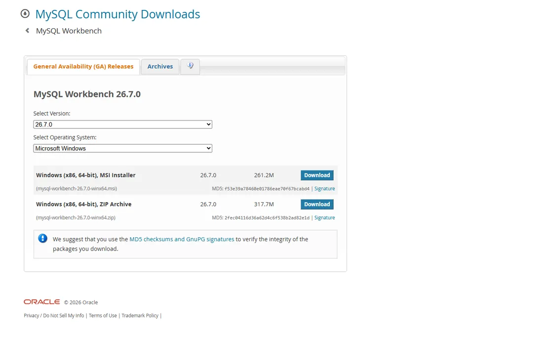This screenshot has width=543, height=340.
Task: Open Signature link for ZIP Archive
Action: click(324, 217)
